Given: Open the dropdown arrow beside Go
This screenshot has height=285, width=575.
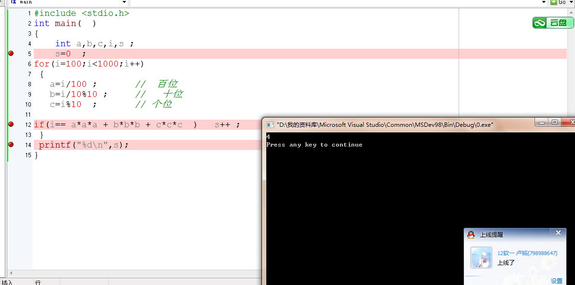Looking at the screenshot, I should 571,2.
